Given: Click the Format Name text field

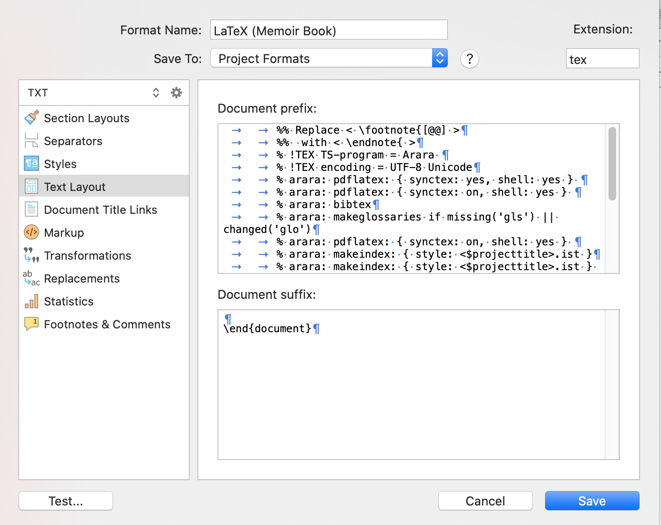Looking at the screenshot, I should 329,30.
